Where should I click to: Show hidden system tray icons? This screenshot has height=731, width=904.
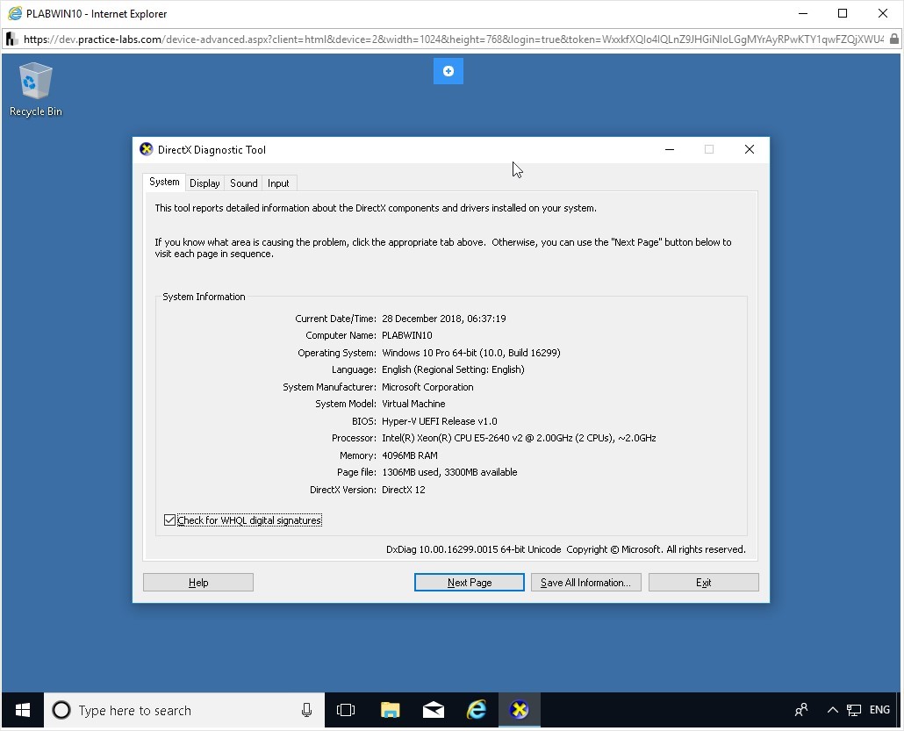832,710
